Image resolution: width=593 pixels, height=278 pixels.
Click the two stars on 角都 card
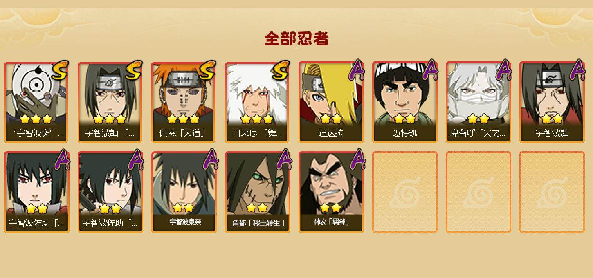(x=257, y=208)
